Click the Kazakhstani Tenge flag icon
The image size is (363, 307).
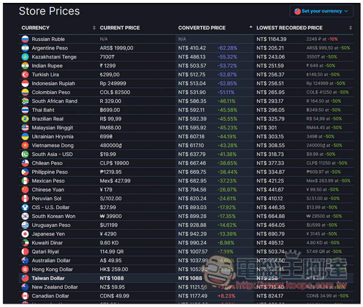pyautogui.click(x=25, y=57)
